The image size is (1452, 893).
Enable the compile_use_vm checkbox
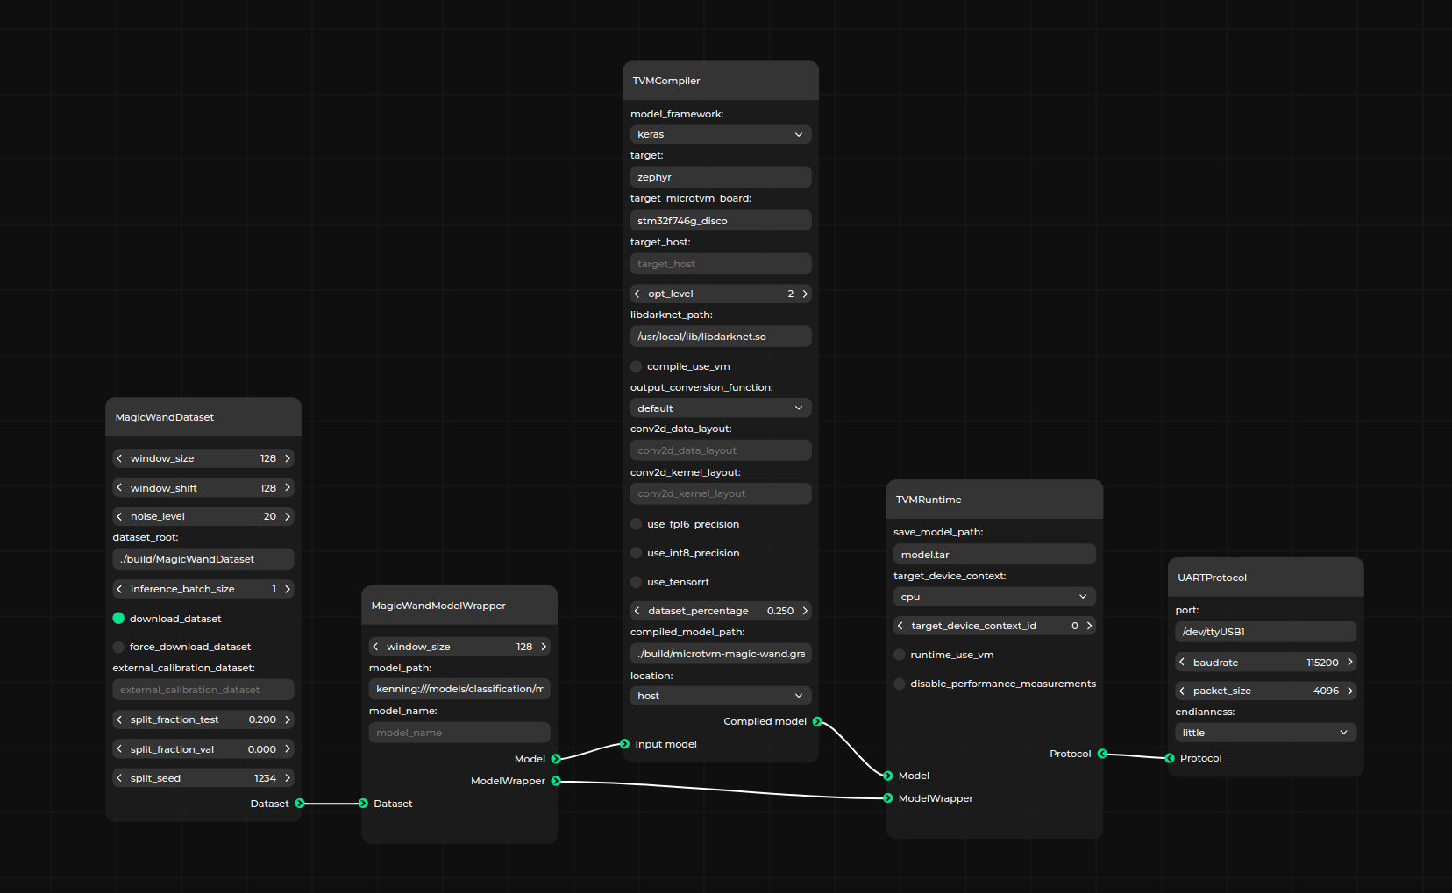tap(635, 366)
